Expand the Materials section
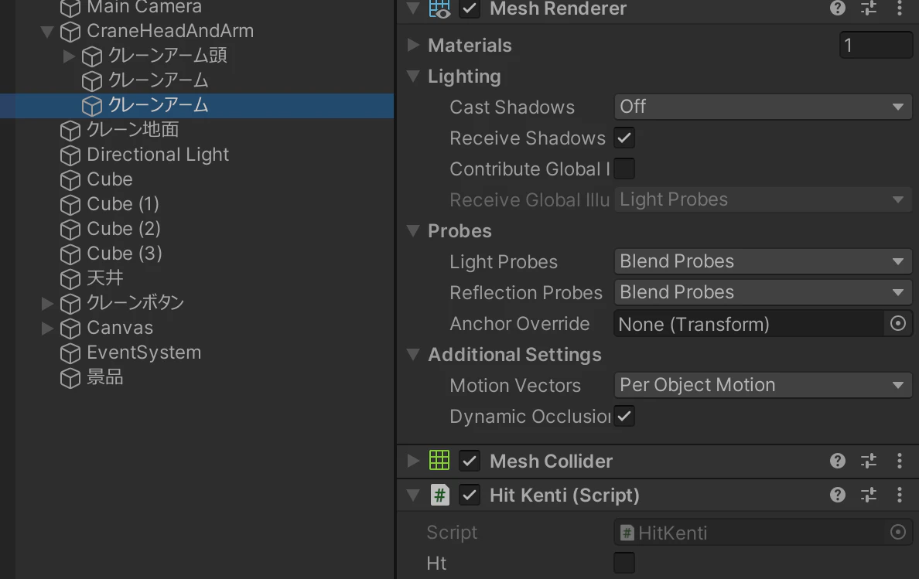 coord(413,45)
